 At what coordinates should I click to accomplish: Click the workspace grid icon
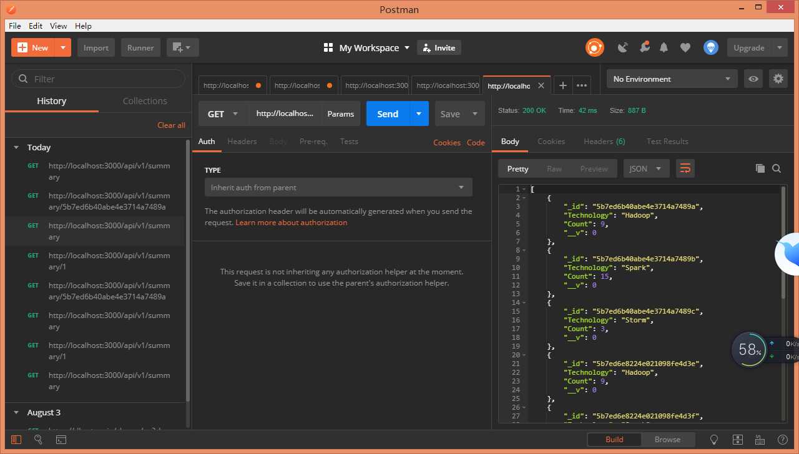point(328,47)
